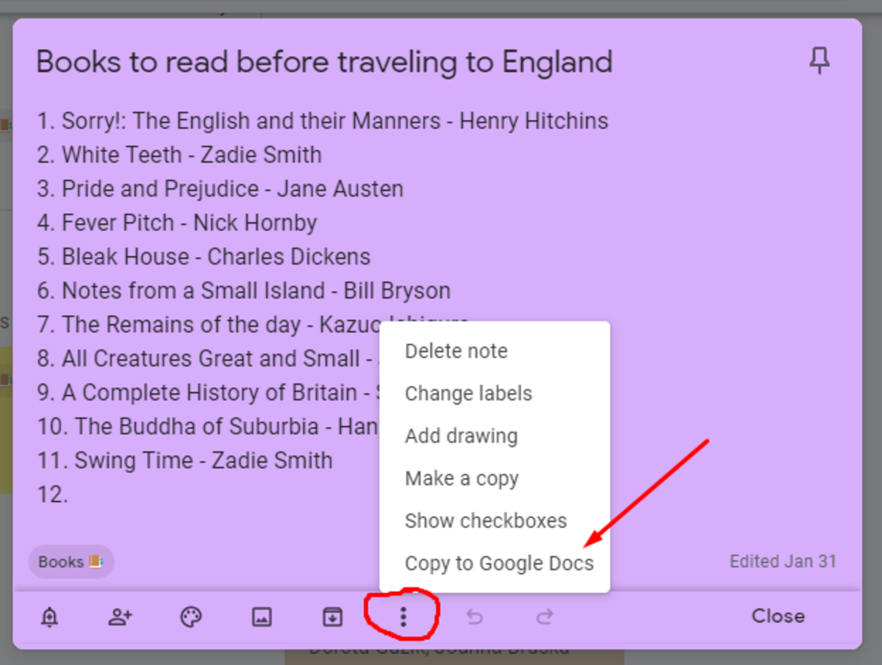Screen dimensions: 882x665
Task: Open the more options menu
Action: (x=403, y=617)
